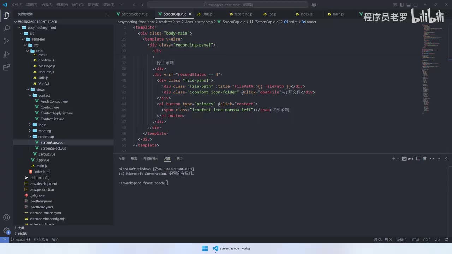This screenshot has width=452, height=254.
Task: Open the new terminal profile dropdown
Action: 398,159
